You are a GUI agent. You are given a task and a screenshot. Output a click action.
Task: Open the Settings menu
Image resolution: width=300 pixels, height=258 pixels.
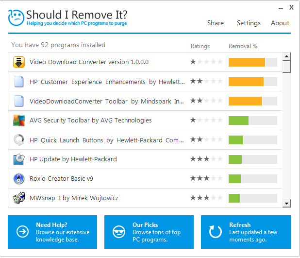249,23
